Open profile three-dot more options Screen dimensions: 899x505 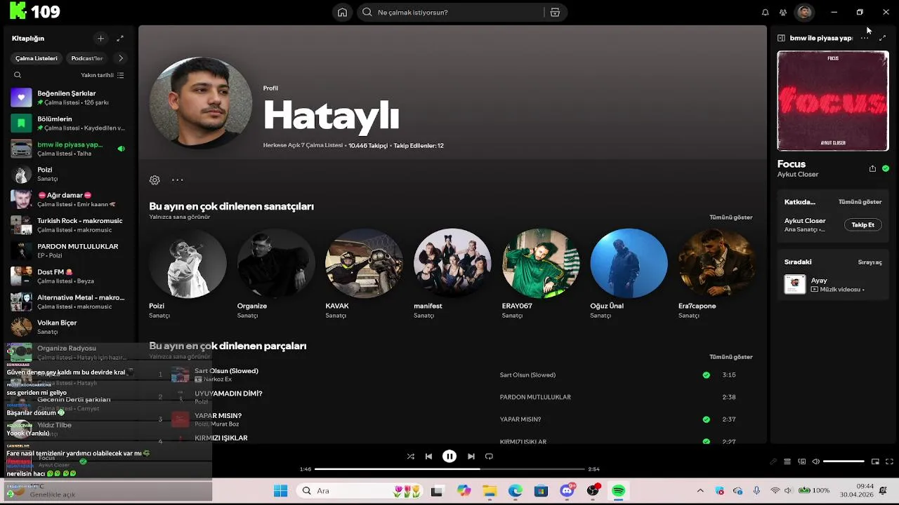[x=178, y=180]
